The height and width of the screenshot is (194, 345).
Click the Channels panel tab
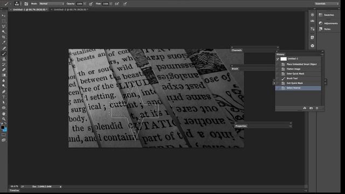click(x=237, y=50)
